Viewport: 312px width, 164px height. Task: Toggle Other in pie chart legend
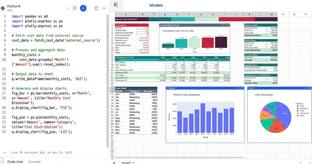click(x=301, y=115)
